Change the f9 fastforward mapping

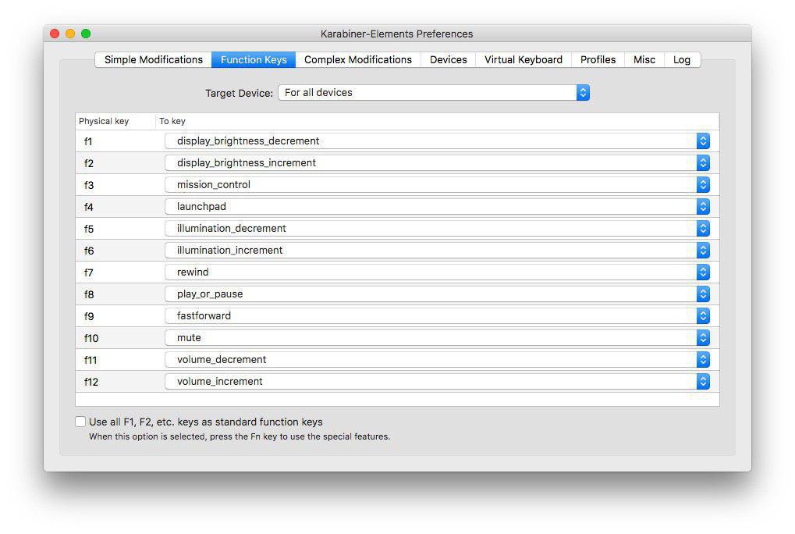point(437,315)
